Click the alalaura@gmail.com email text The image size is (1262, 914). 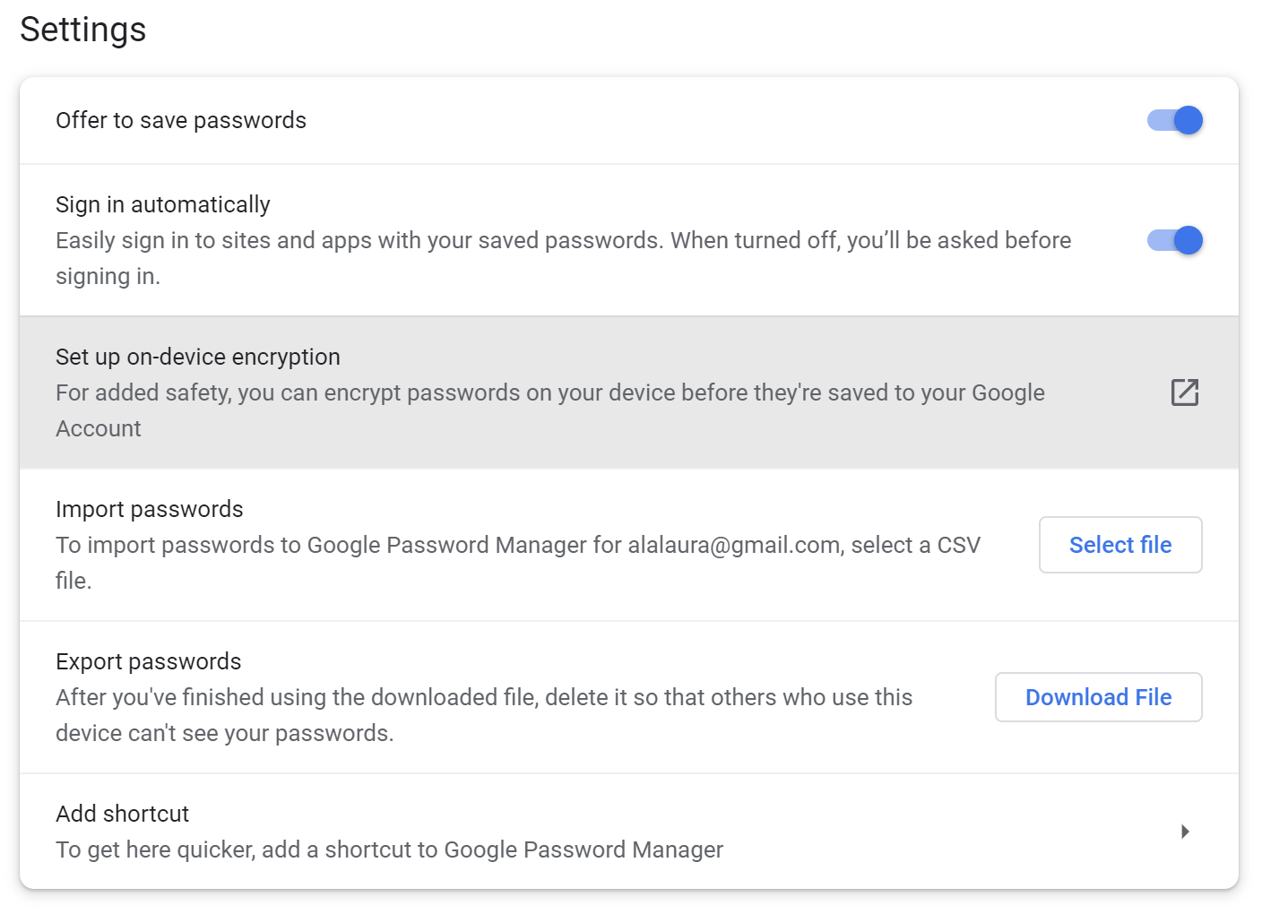(734, 545)
